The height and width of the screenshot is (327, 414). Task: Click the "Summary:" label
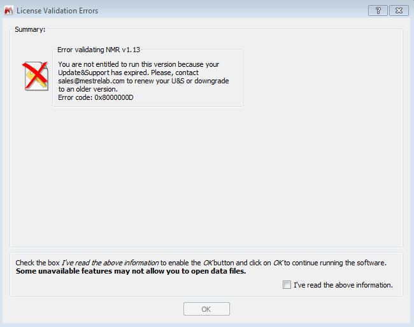[x=30, y=29]
